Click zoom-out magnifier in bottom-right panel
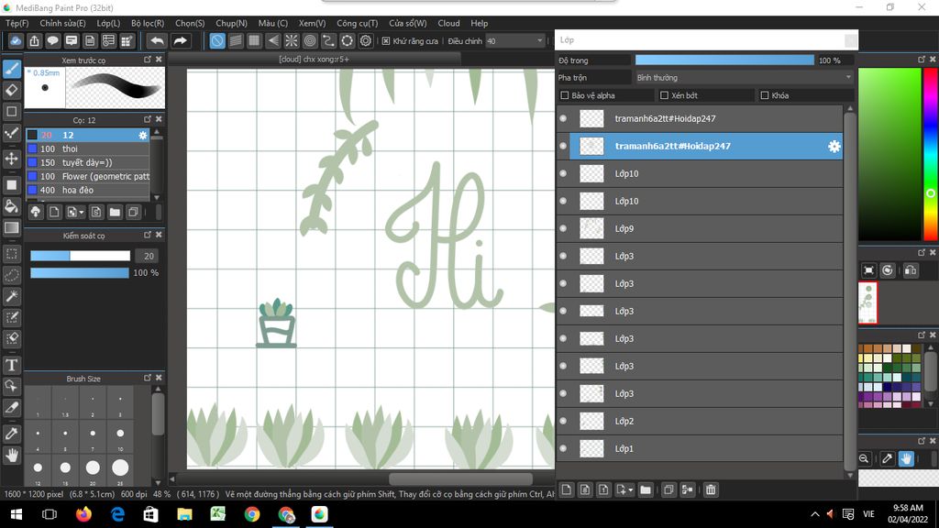Screen dimensions: 939x528 [864, 459]
